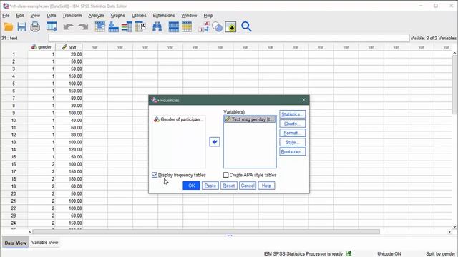Image resolution: width=458 pixels, height=257 pixels.
Task: Toggle value labels icon in the toolbar
Action: click(203, 27)
